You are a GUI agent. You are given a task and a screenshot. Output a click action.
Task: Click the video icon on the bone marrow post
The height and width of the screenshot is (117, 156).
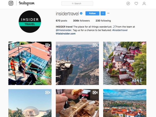[x=95, y=92]
